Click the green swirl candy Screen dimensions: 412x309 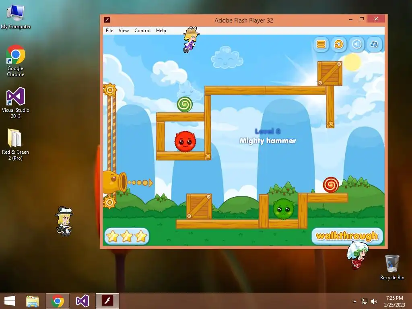(x=185, y=104)
